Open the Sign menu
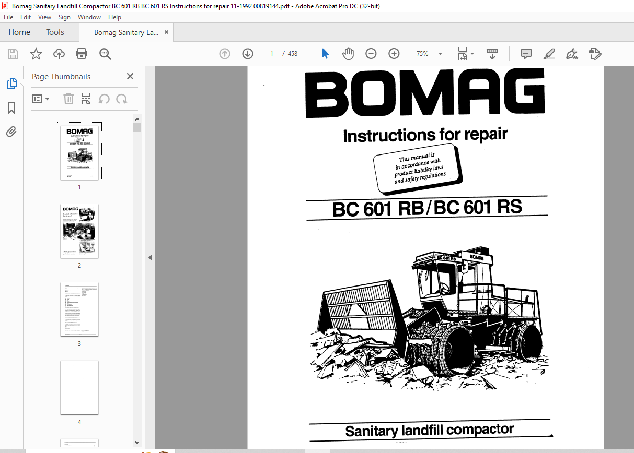Viewport: 634px width, 453px height. coord(64,17)
